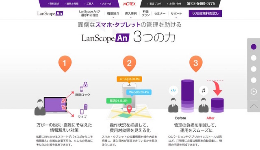Viewport: 260px width, 150px height.
Task: Select the first purple page indicator dot
Action: (x=253, y=47)
